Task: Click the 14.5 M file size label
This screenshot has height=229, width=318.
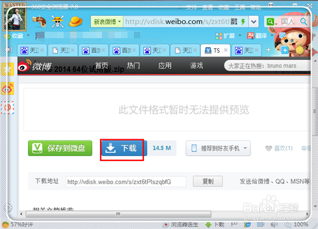Action: [x=162, y=148]
